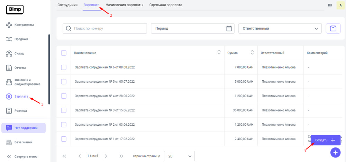Sort by the Сумма column arrows
This screenshot has height=162, width=346.
(253, 53)
